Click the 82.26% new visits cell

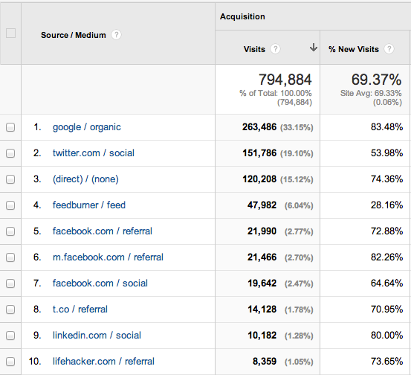coord(386,257)
